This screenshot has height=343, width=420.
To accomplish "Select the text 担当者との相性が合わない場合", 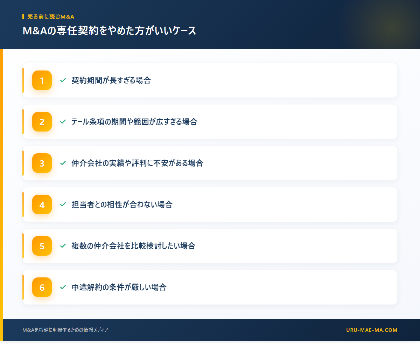I will point(122,204).
